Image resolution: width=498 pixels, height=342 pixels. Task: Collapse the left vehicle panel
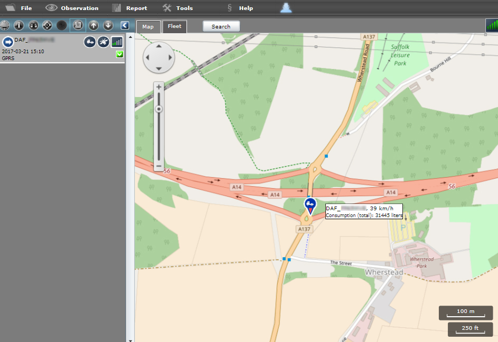click(x=125, y=25)
